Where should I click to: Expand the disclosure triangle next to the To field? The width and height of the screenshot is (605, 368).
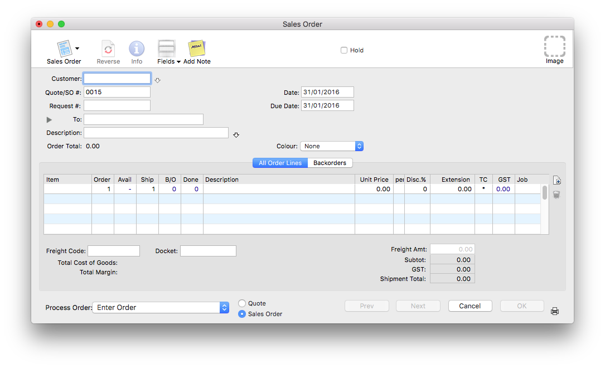coord(48,119)
